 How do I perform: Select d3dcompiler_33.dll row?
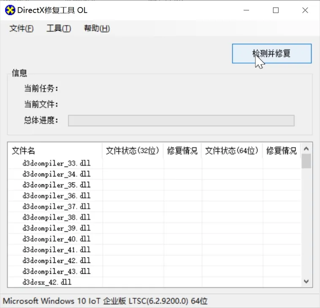[x=154, y=163]
